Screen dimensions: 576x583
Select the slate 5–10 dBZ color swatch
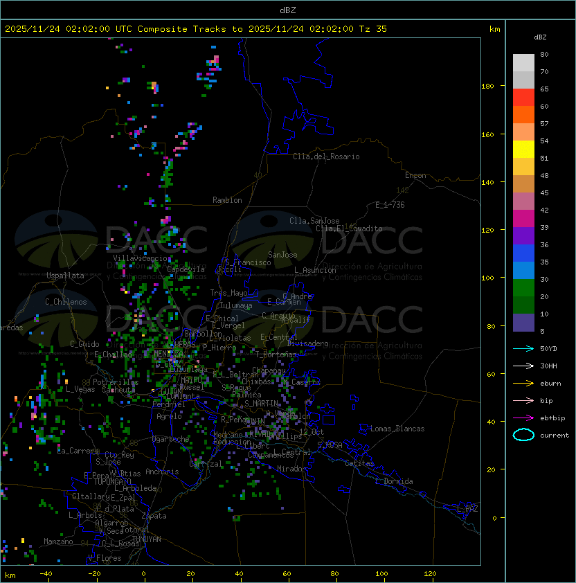click(523, 323)
